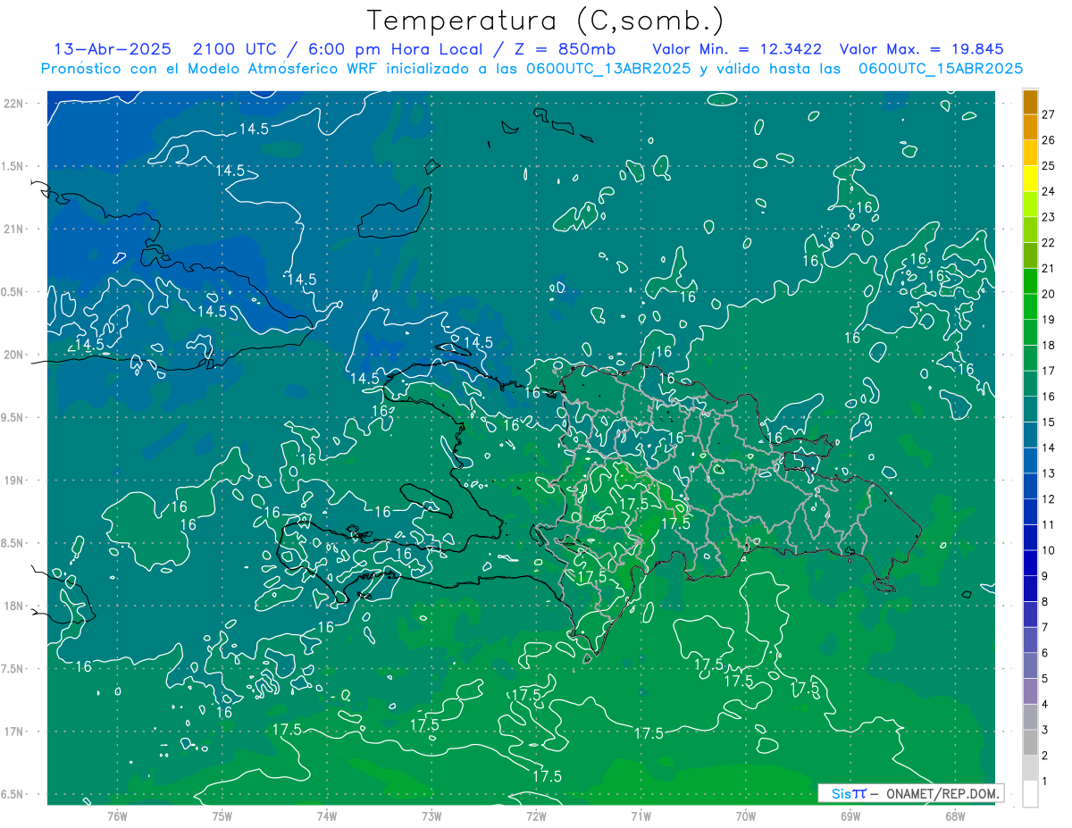The width and height of the screenshot is (1072, 828).
Task: Click the "69W" longitude axis label
Action: coord(850,815)
